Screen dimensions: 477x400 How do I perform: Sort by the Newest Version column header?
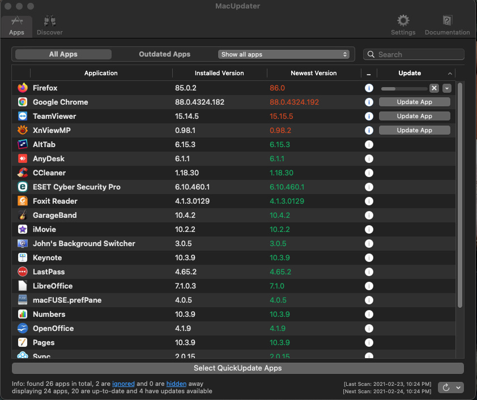(x=314, y=73)
